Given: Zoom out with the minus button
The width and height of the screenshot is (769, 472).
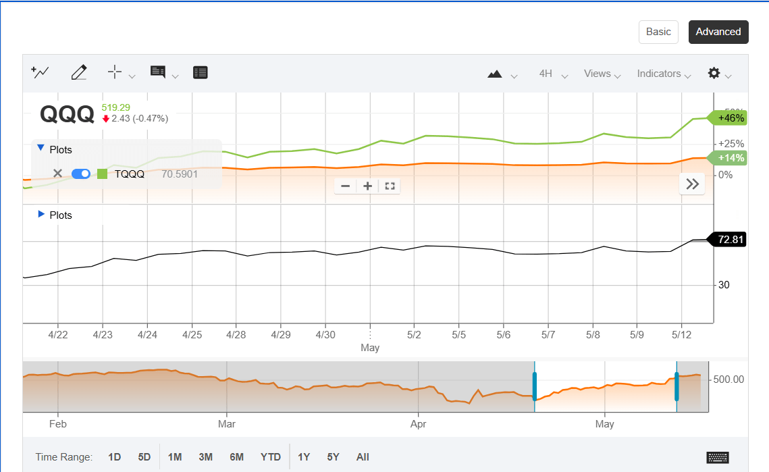Looking at the screenshot, I should [x=346, y=186].
